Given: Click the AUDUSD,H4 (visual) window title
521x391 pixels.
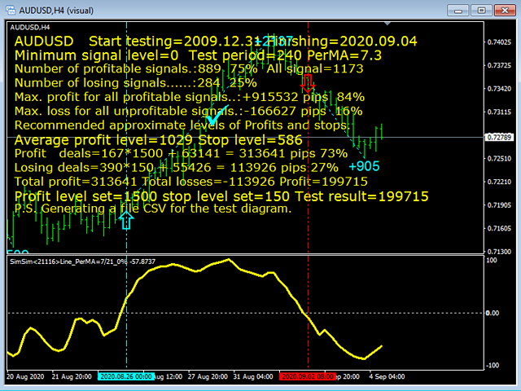Looking at the screenshot, I should pyautogui.click(x=56, y=11).
